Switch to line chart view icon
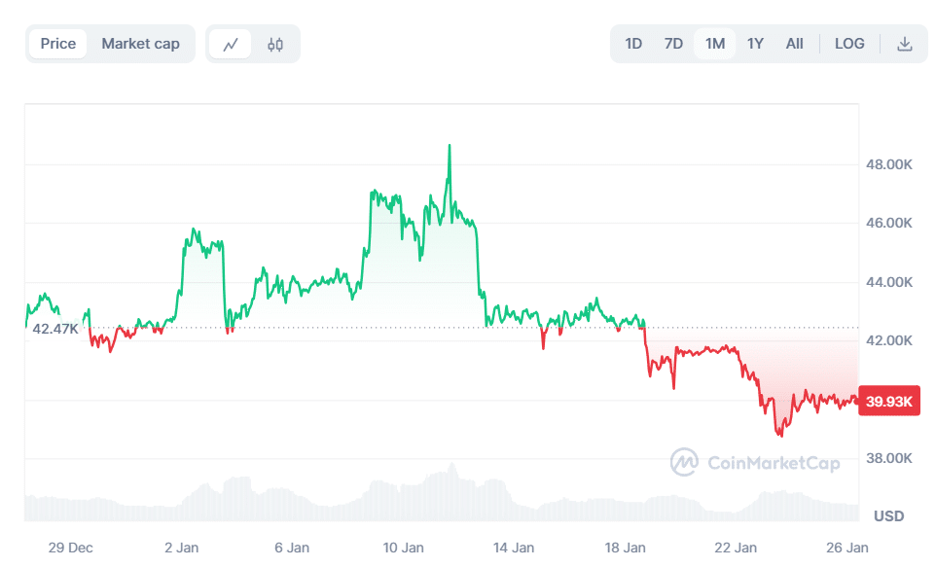The height and width of the screenshot is (567, 936). 231,44
